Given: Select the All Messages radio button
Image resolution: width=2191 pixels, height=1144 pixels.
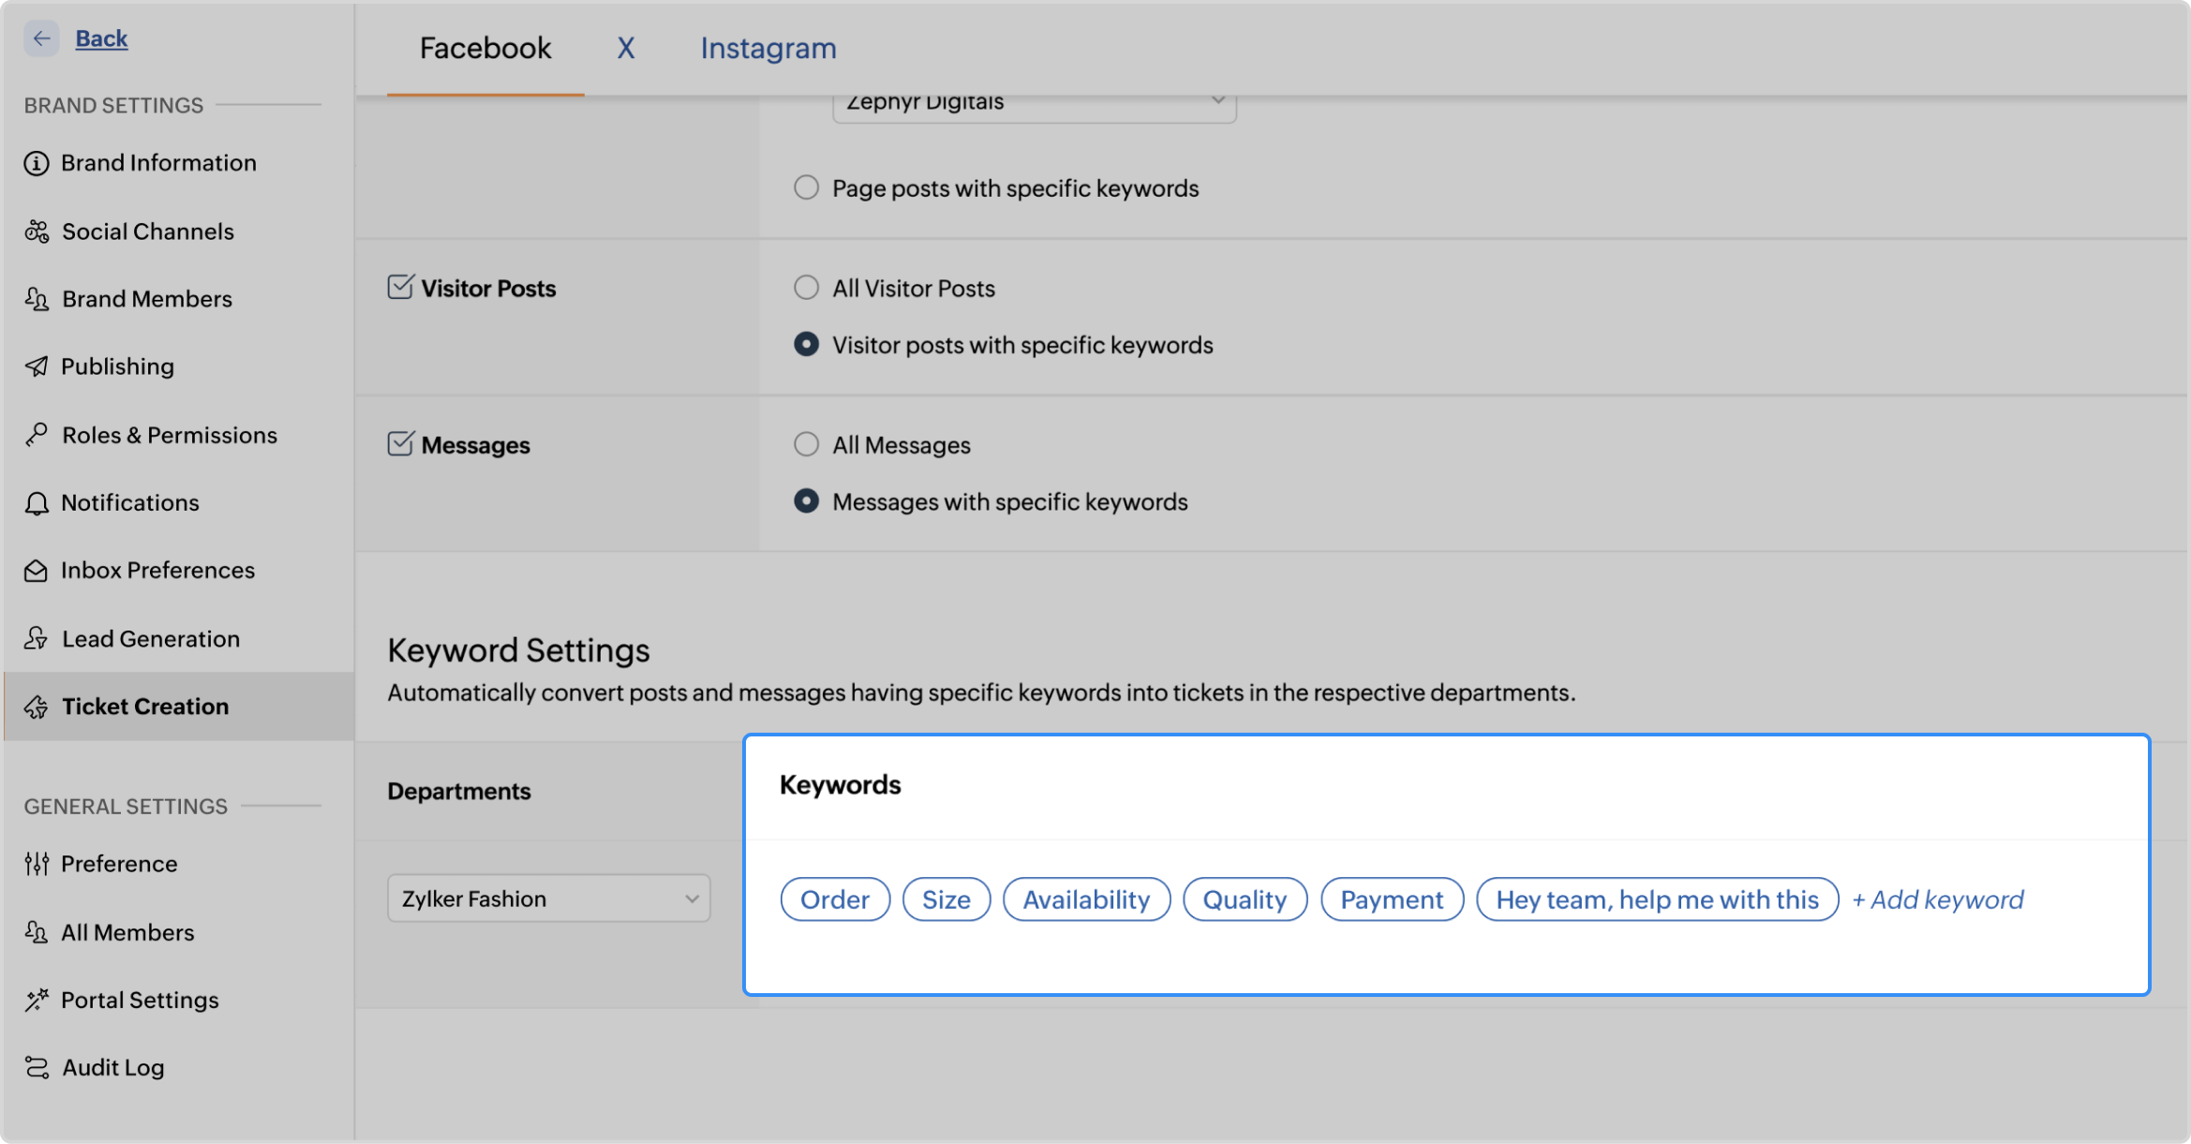Looking at the screenshot, I should tap(806, 444).
